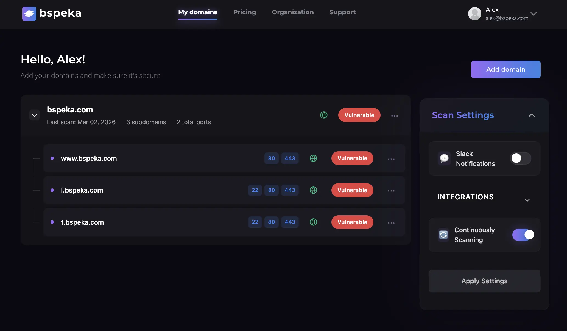Screen dimensions: 567x331
Task: Click globe icon next to t.bspeka.com
Action: 313,222
